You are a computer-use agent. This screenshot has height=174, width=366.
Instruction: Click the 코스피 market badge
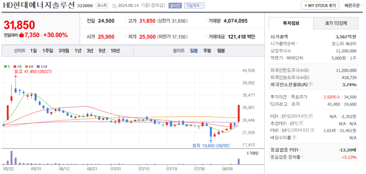[102, 6]
